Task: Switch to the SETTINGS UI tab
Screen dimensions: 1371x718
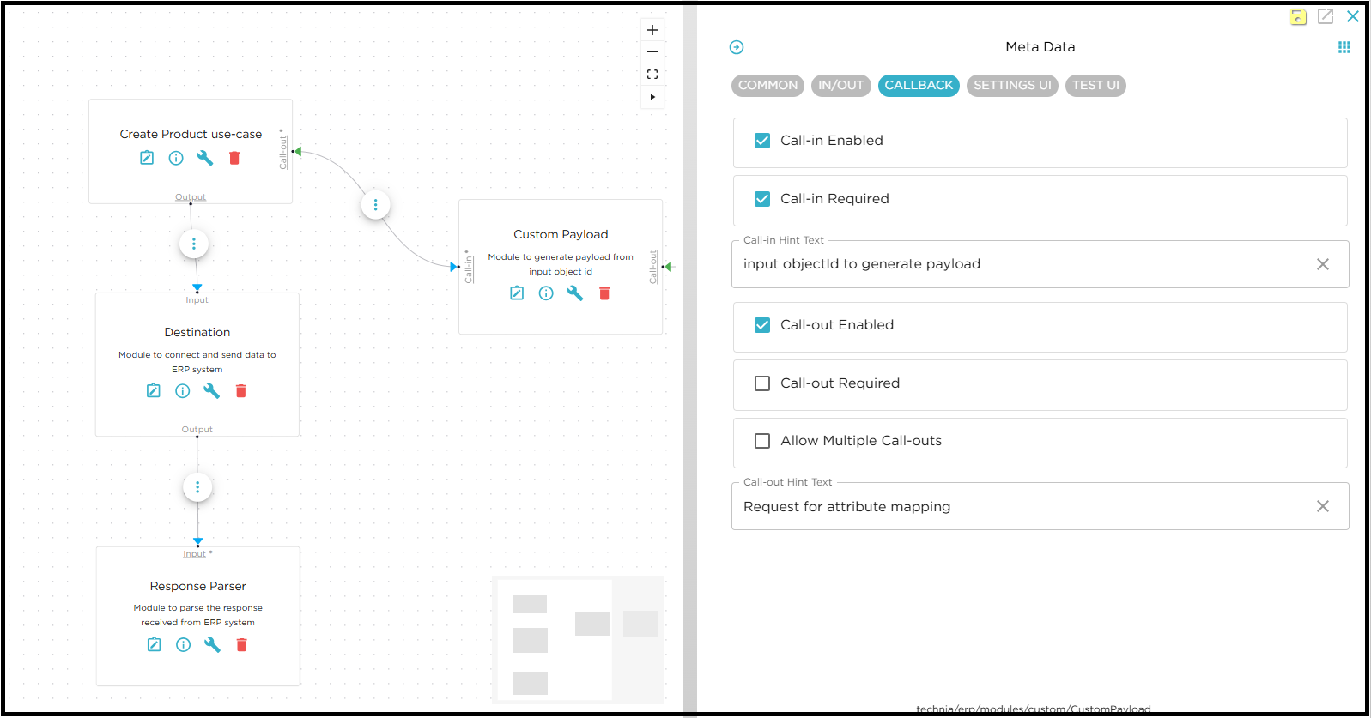Action: point(1012,86)
